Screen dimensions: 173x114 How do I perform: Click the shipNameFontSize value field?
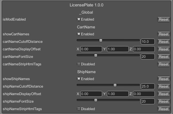coord(148,101)
